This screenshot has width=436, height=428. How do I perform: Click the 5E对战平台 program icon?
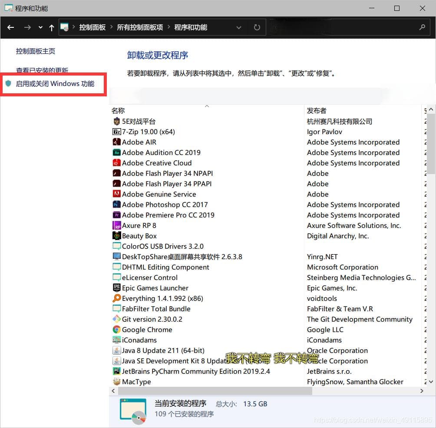[116, 122]
